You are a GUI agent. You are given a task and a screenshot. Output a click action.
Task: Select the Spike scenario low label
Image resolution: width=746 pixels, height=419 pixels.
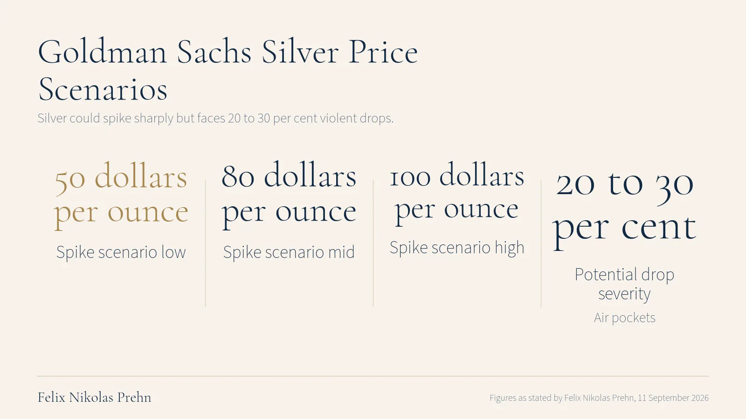coord(121,252)
